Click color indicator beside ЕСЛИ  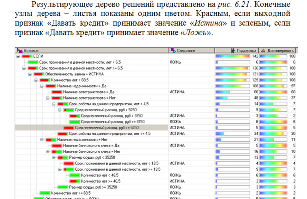[x=27, y=56]
